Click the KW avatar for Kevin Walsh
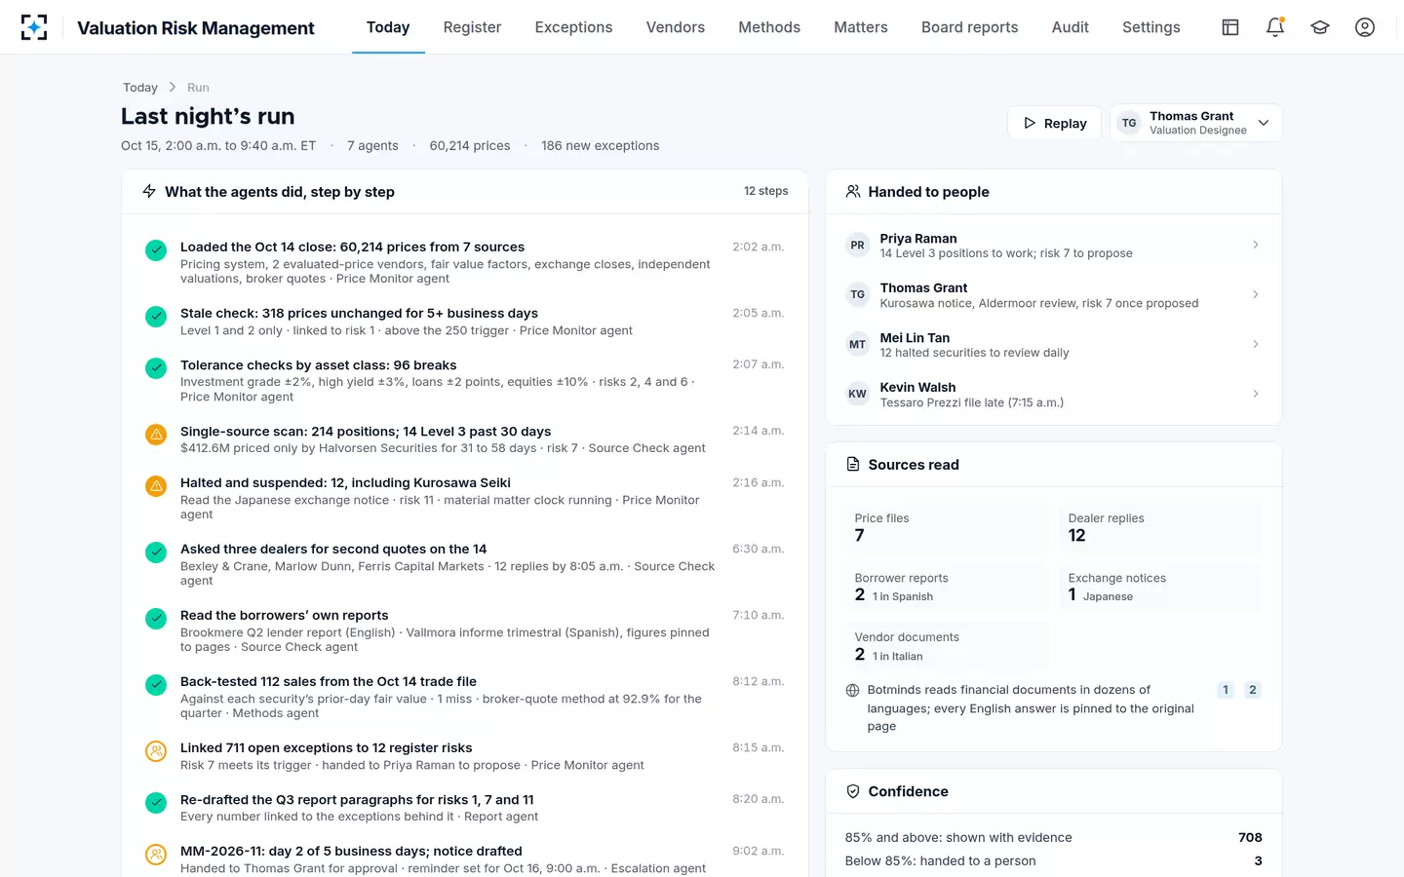Viewport: 1404px width, 877px height. click(x=857, y=394)
